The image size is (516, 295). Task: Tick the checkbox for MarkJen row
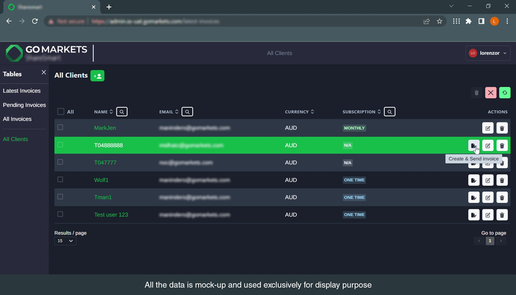60,128
